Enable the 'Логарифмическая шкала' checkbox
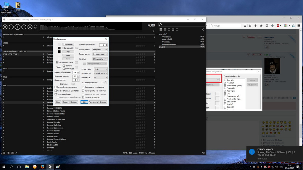The image size is (303, 170). click(56, 87)
